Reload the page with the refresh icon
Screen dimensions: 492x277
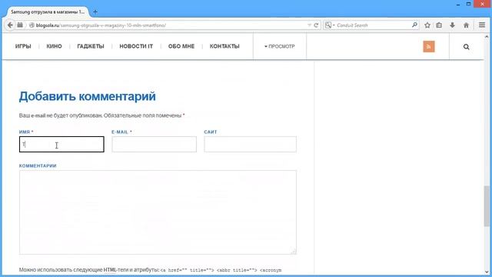[x=316, y=25]
